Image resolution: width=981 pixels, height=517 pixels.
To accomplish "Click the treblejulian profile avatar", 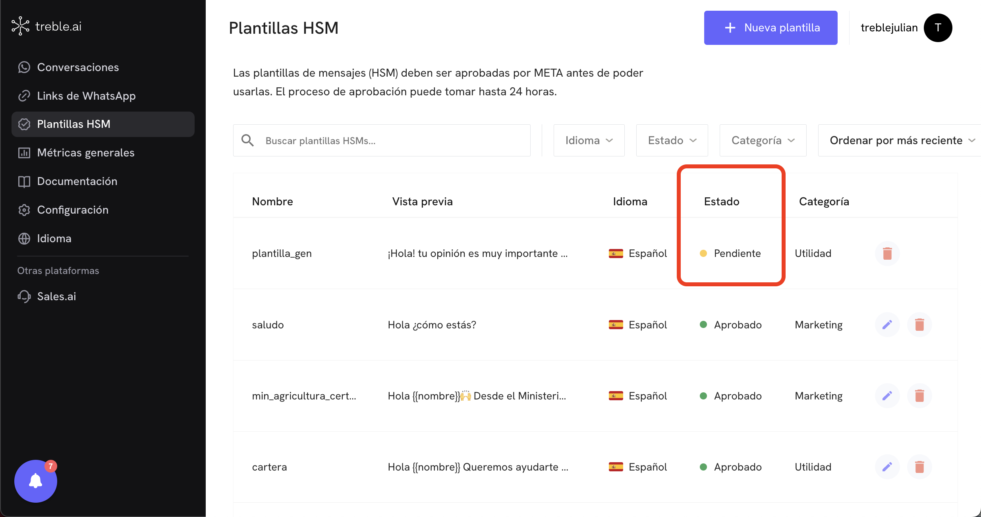I will click(938, 28).
